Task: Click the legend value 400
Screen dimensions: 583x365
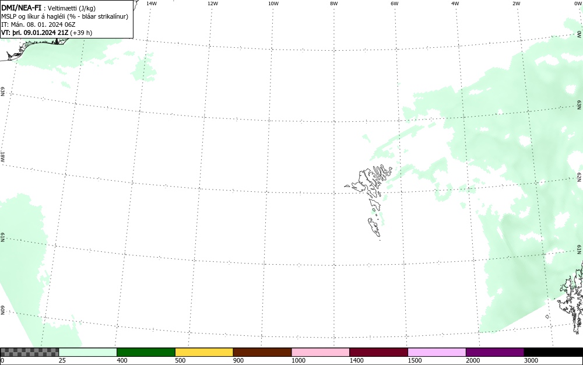Action: coord(122,360)
